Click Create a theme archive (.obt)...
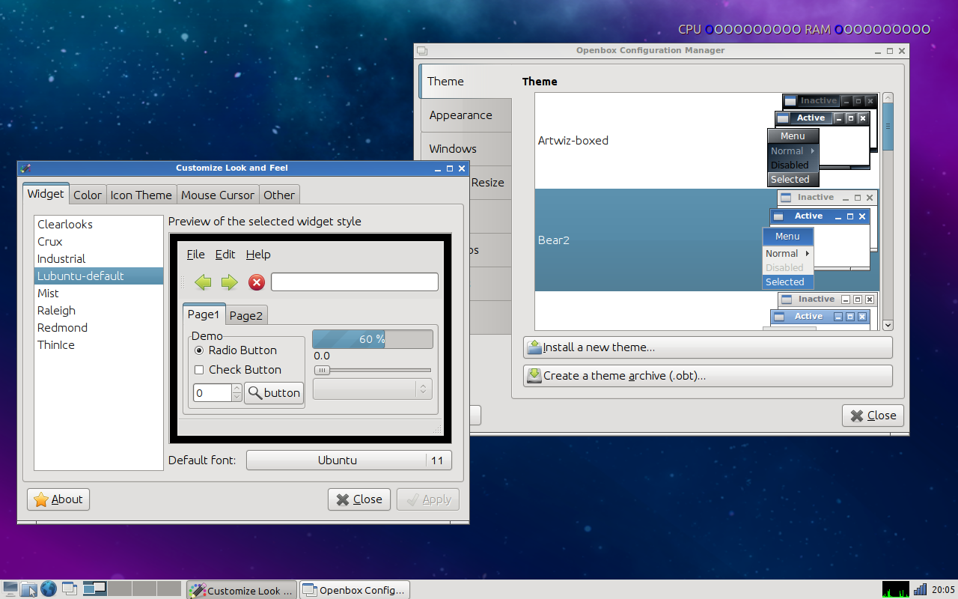Screen dimensions: 958x599 click(x=708, y=376)
